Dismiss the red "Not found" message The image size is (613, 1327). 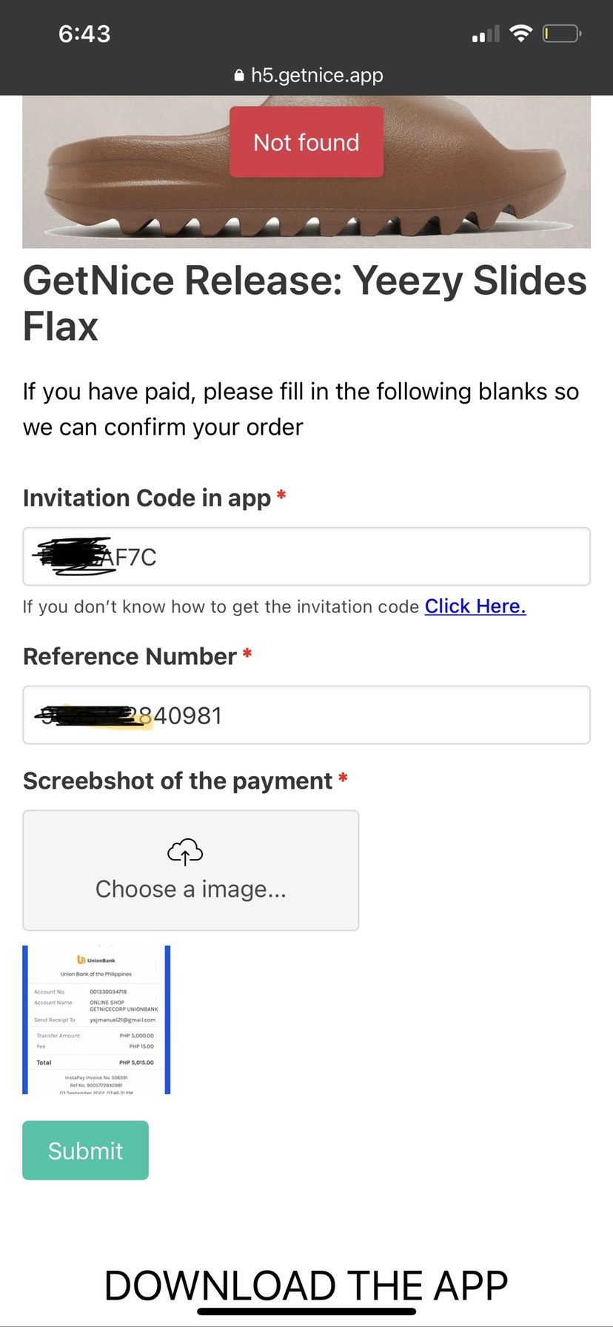306,142
